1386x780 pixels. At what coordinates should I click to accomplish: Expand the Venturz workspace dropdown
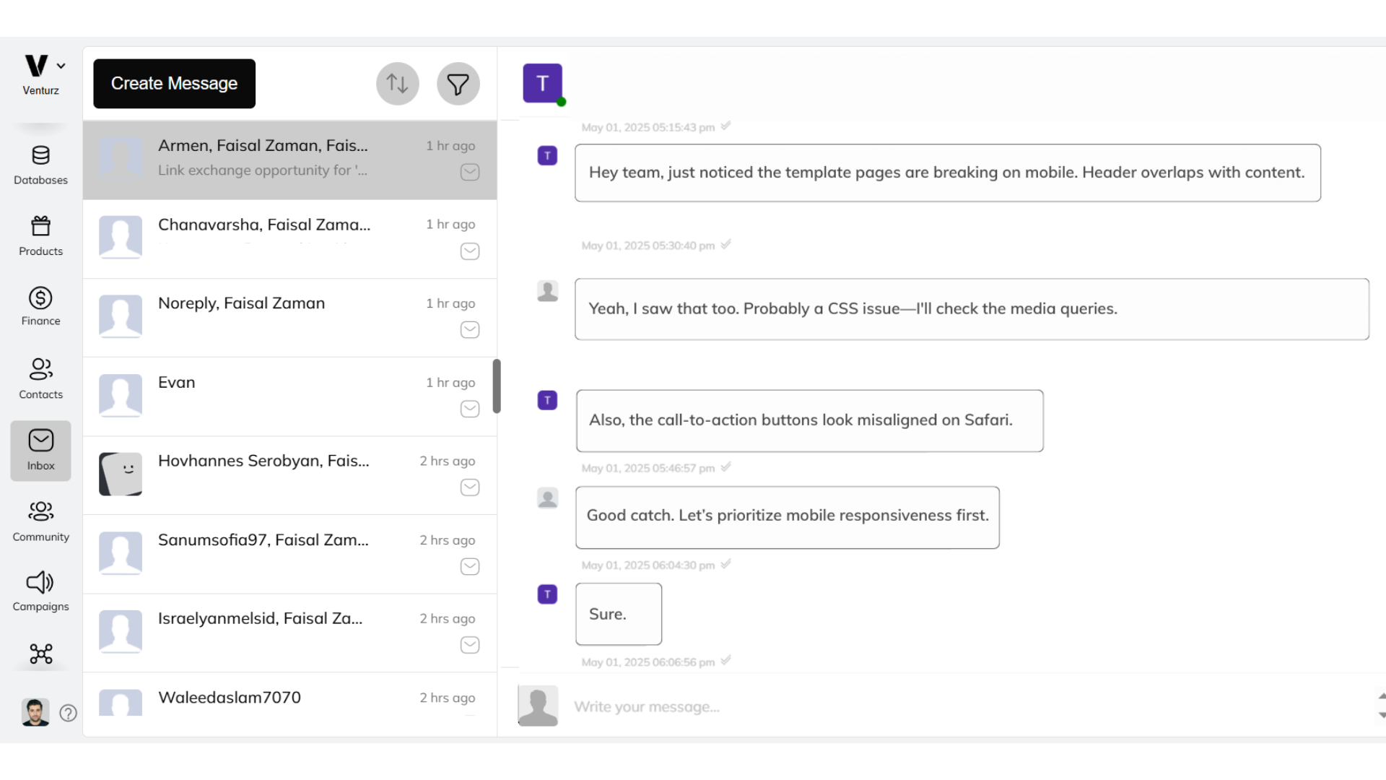(x=61, y=65)
